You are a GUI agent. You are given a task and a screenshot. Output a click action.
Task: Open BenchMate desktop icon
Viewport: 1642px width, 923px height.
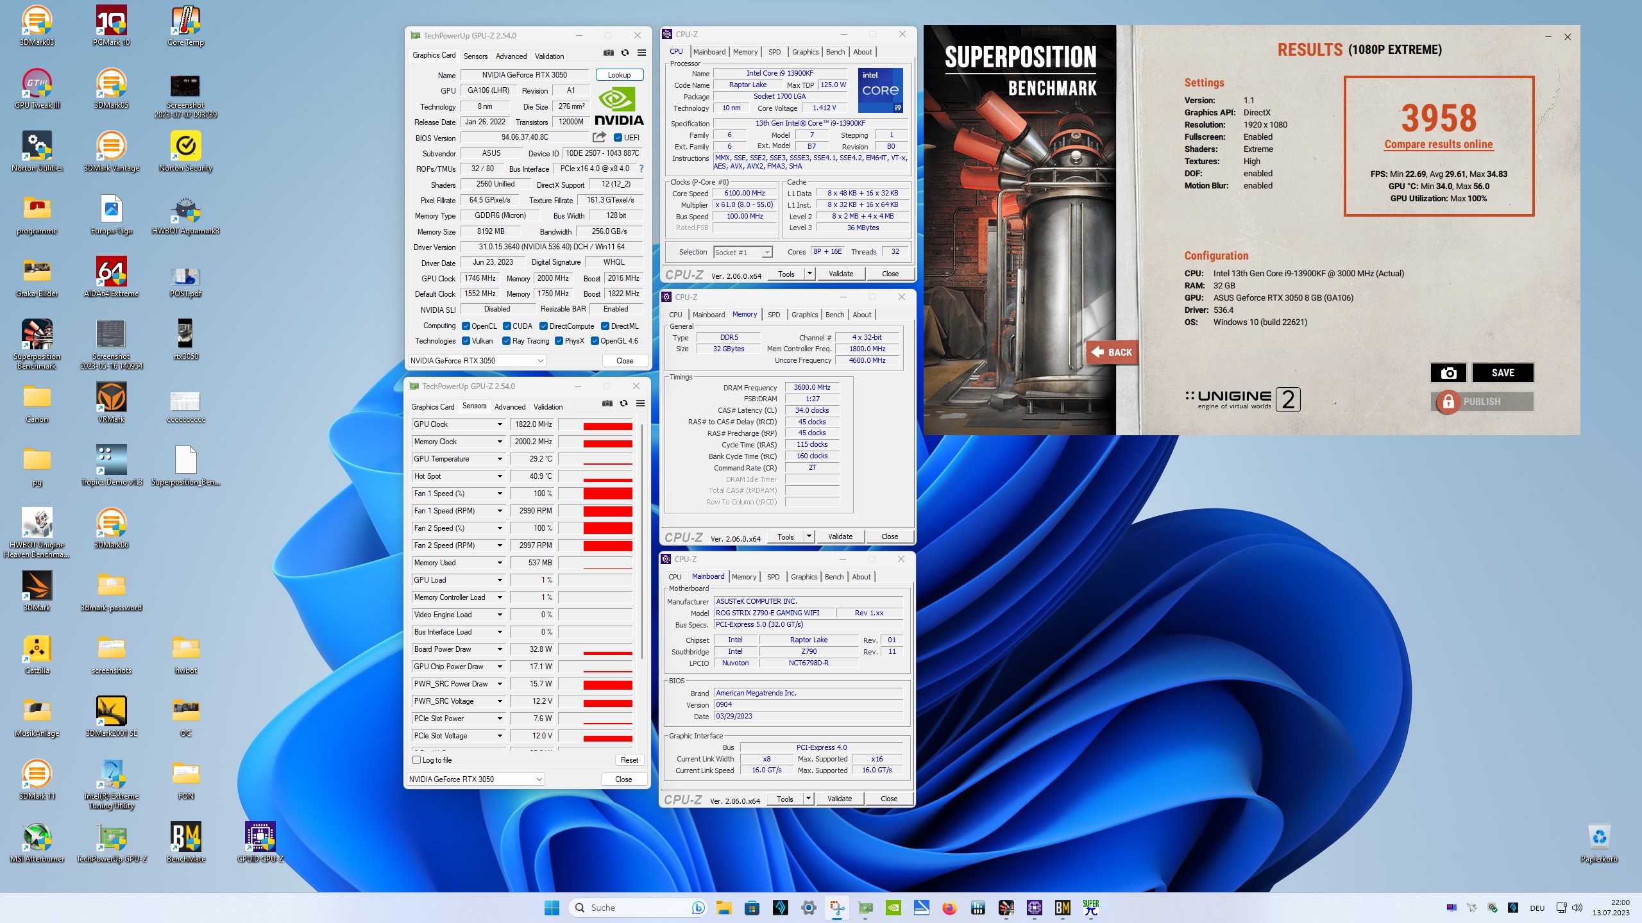pyautogui.click(x=185, y=842)
